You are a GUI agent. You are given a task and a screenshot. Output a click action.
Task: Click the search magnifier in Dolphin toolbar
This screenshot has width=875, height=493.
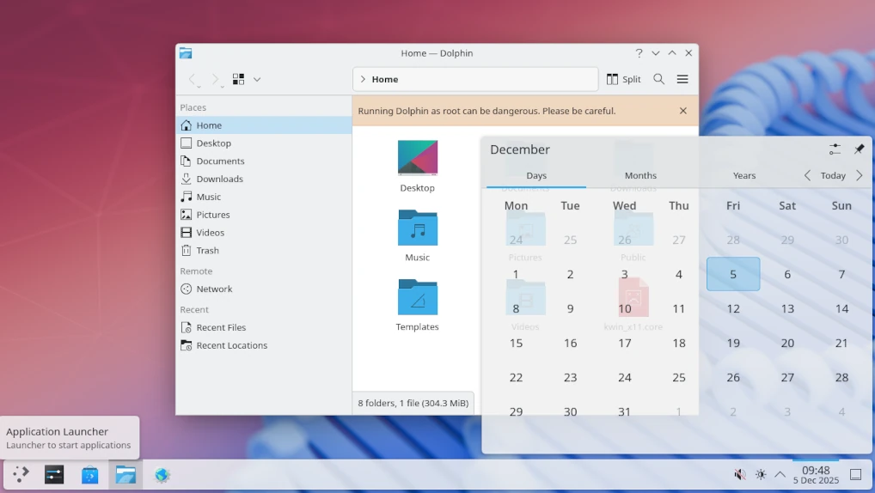658,79
